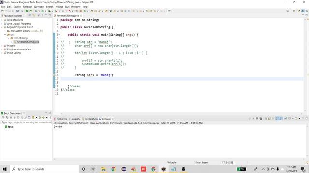Click the Boot Dashboard green toolbar icon
The image size is (309, 173).
click(27, 11)
